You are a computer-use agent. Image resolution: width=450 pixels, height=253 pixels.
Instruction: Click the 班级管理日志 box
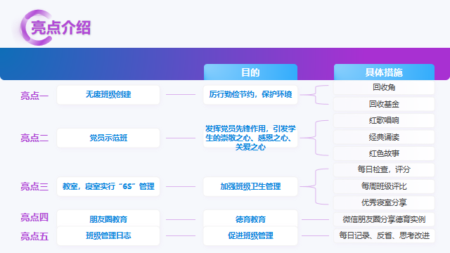108,236
